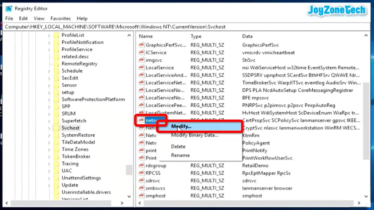The width and height of the screenshot is (374, 210).
Task: Click the TileDataModel folder icon
Action: point(56,142)
